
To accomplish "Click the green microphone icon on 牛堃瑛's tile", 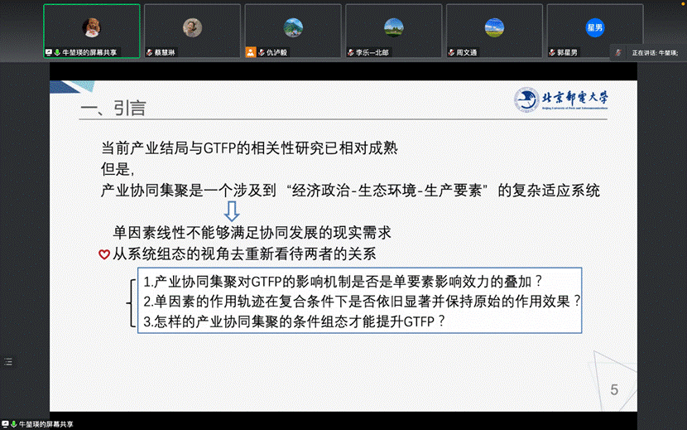I will pyautogui.click(x=57, y=52).
